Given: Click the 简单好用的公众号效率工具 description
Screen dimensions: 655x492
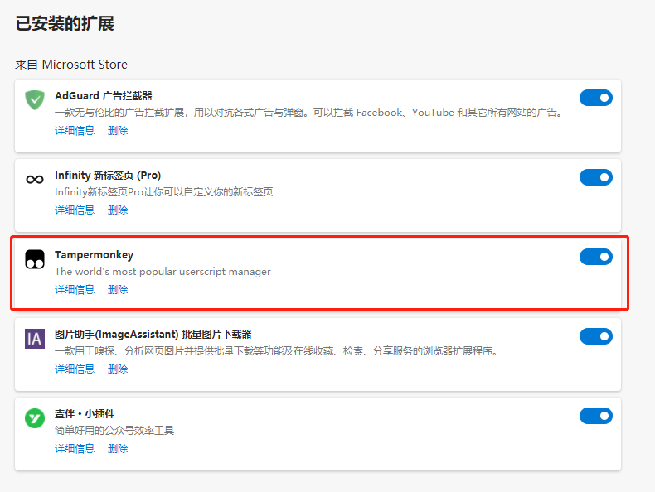Looking at the screenshot, I should [x=114, y=431].
